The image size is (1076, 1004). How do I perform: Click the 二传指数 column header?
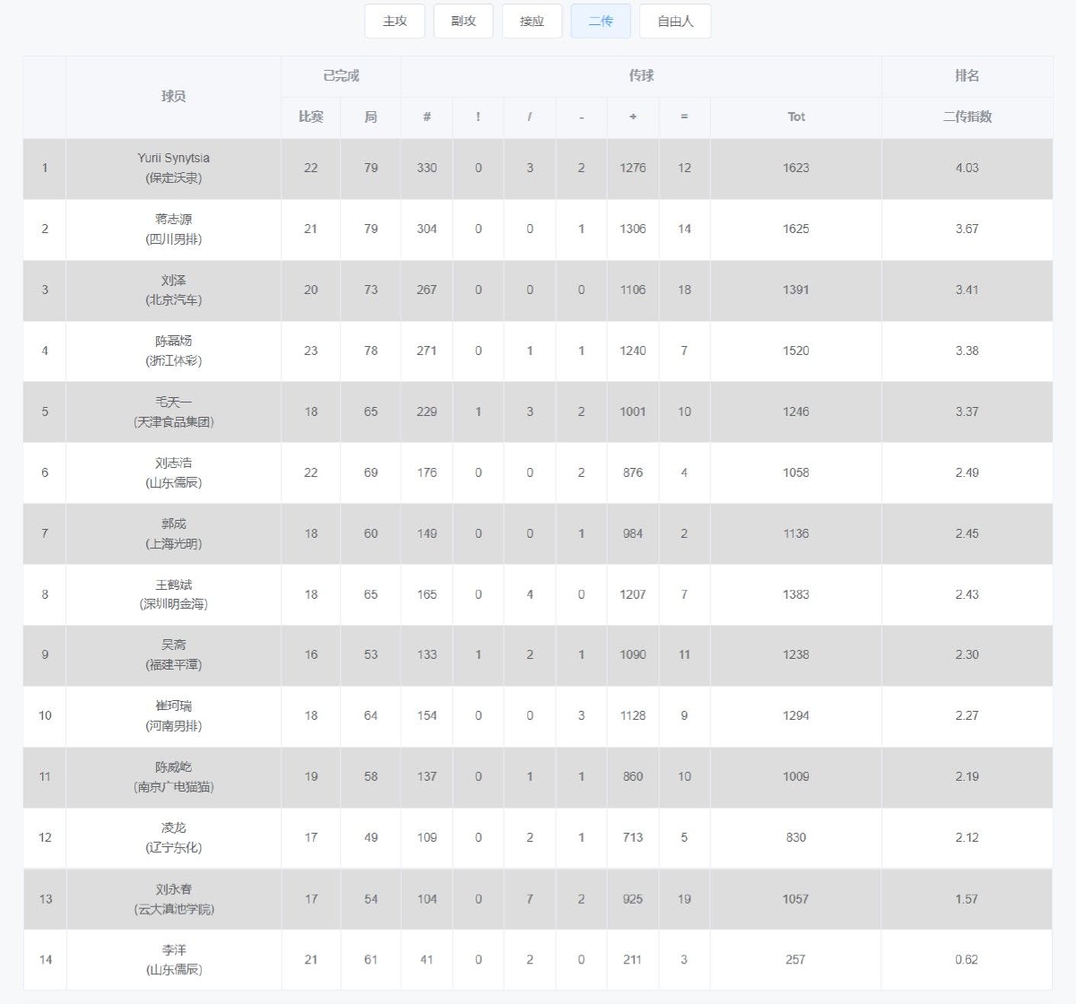click(967, 117)
